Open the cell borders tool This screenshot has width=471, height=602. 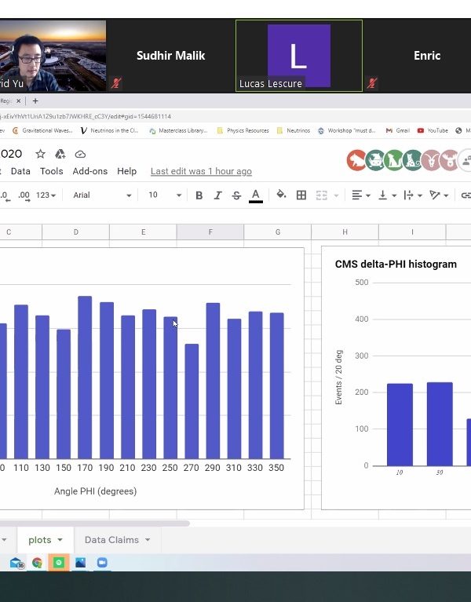tap(301, 195)
